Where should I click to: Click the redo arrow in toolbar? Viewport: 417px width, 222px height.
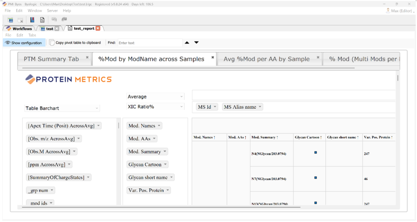click(x=64, y=19)
